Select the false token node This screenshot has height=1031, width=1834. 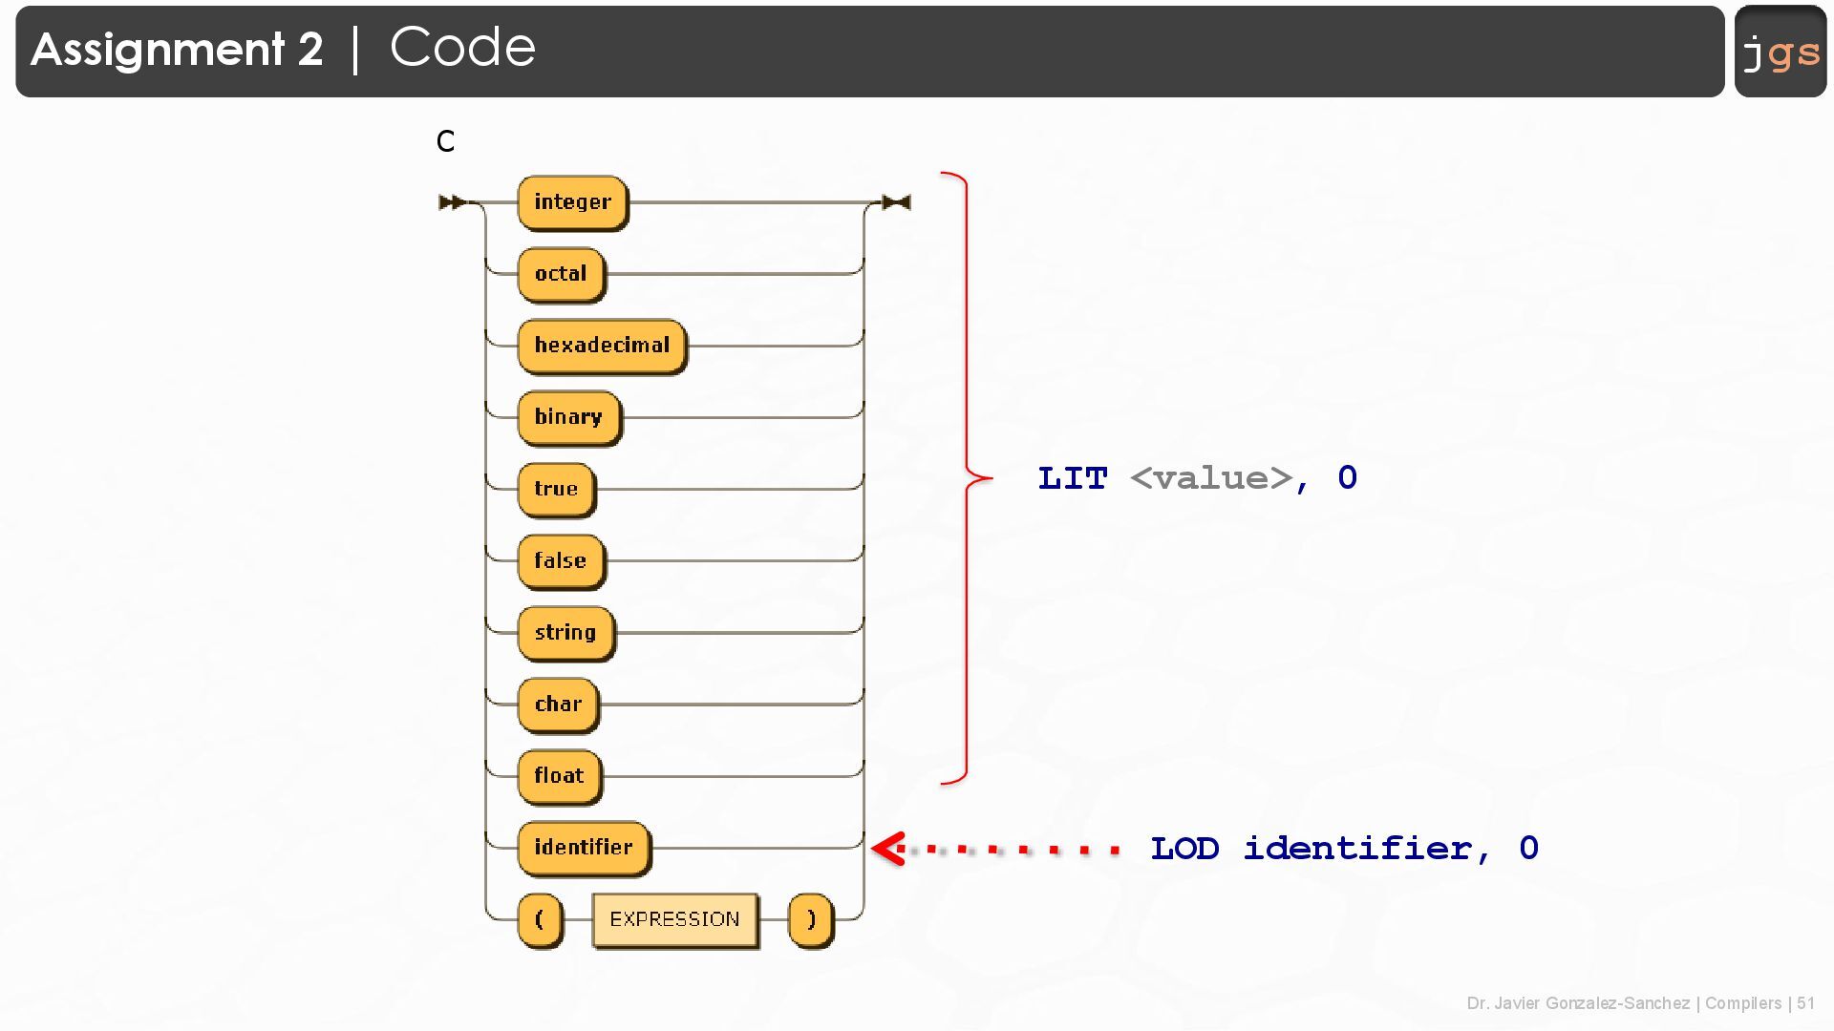[561, 560]
